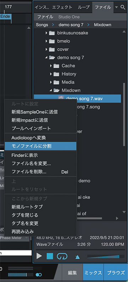Choose Finderに表示 menu entry

41,155
